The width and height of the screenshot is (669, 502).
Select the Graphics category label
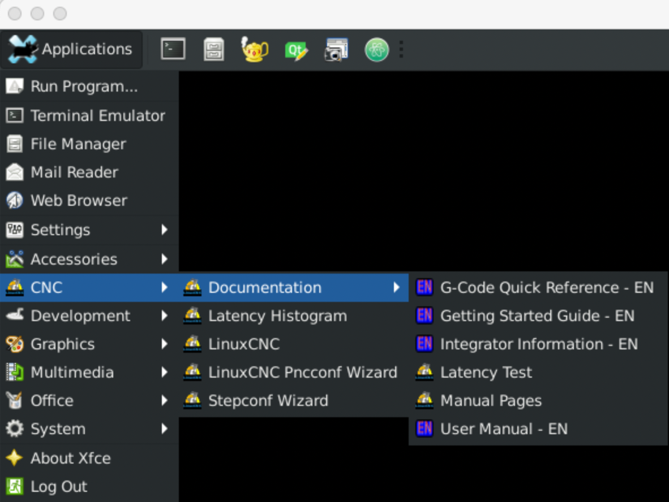tap(63, 344)
